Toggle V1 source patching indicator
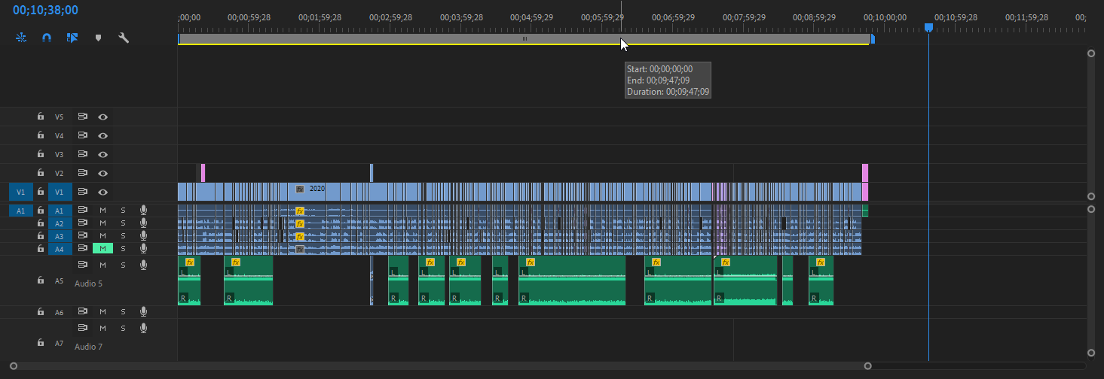The image size is (1104, 379). [21, 192]
